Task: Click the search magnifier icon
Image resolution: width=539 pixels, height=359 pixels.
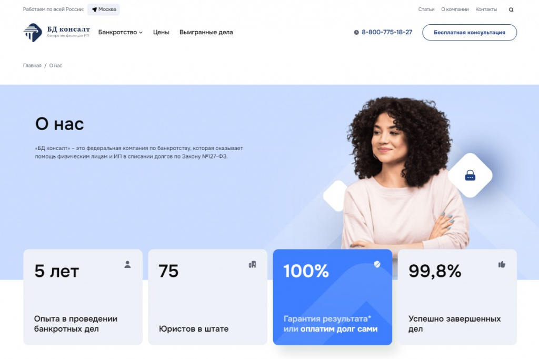Action: 511,9
